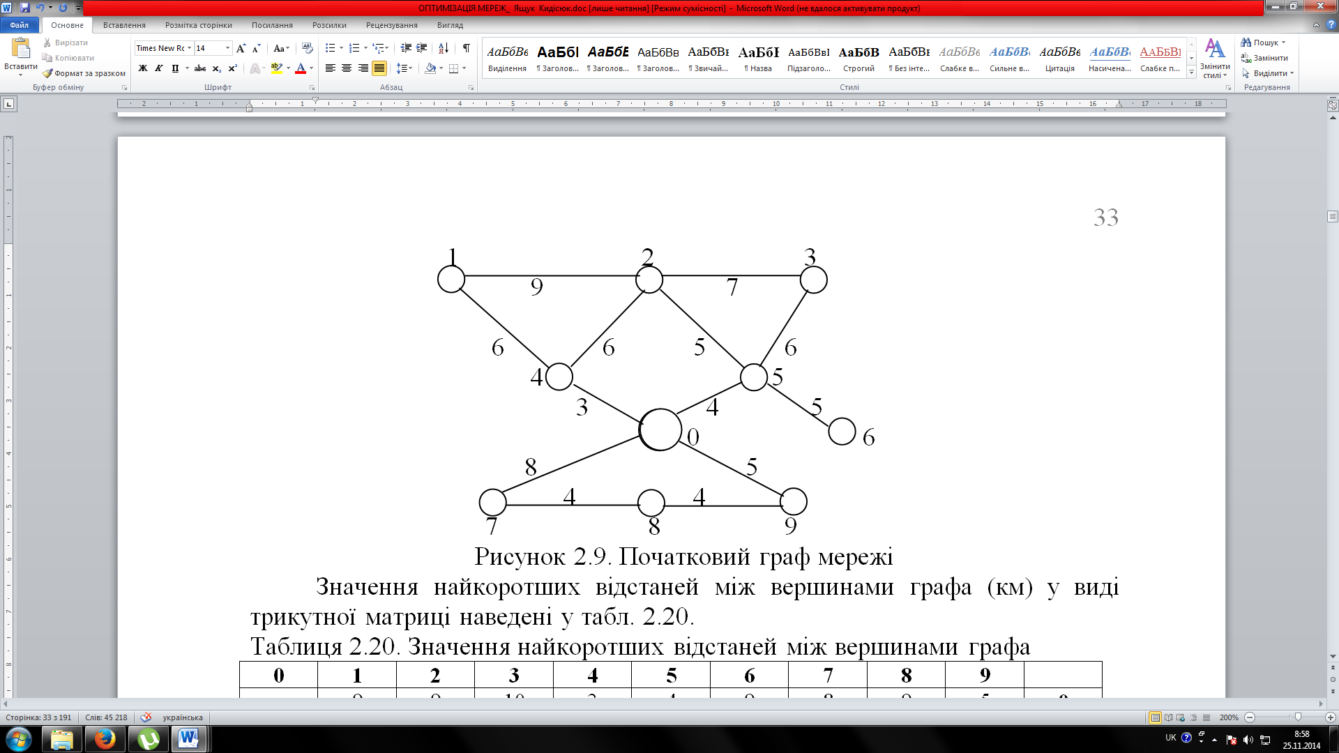Click the Paste (Вставити) icon
The image size is (1339, 753).
pos(21,49)
